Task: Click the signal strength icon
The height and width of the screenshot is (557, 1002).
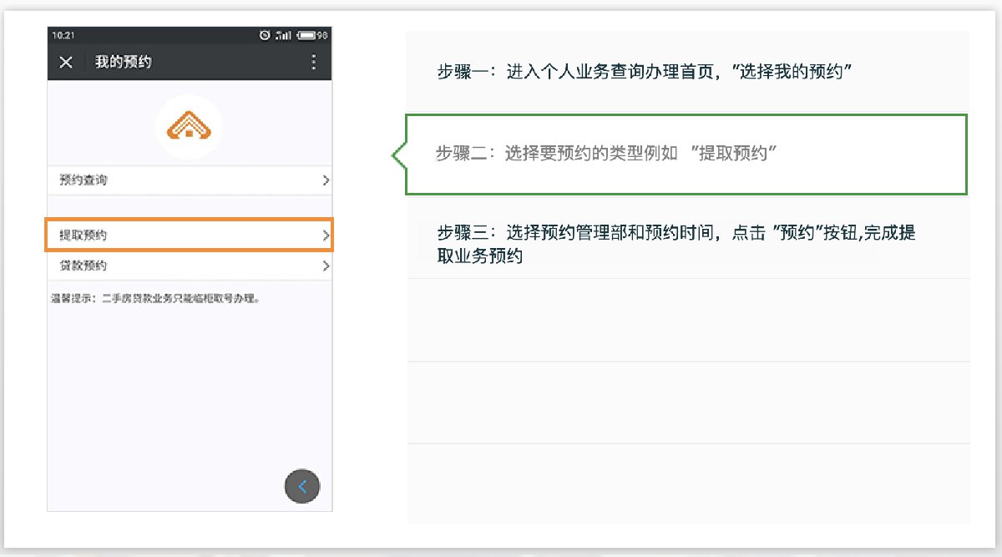Action: 283,35
